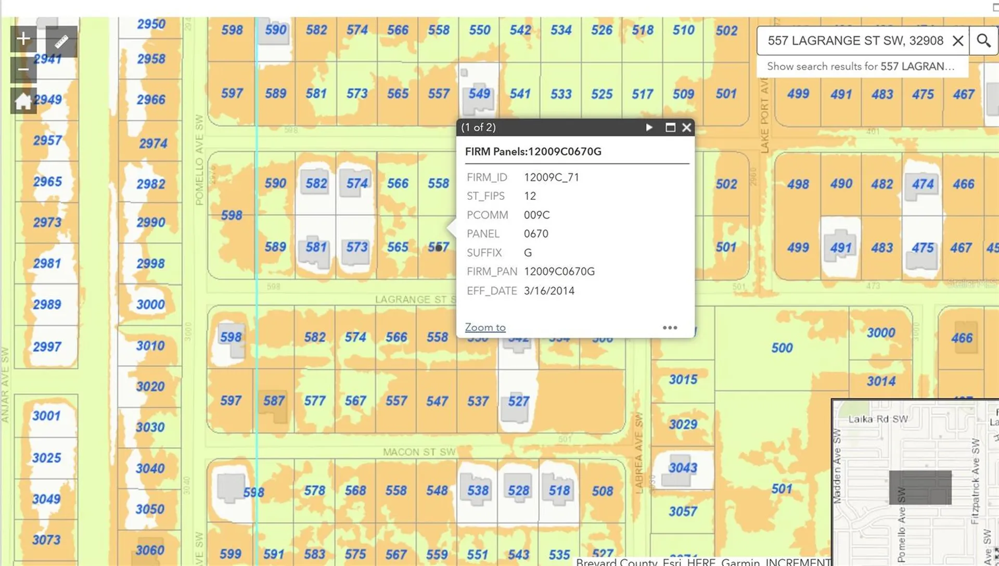Click parcel labeled 2950

(151, 24)
